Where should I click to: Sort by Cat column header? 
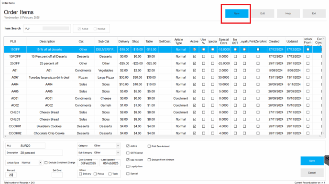click(x=81, y=41)
